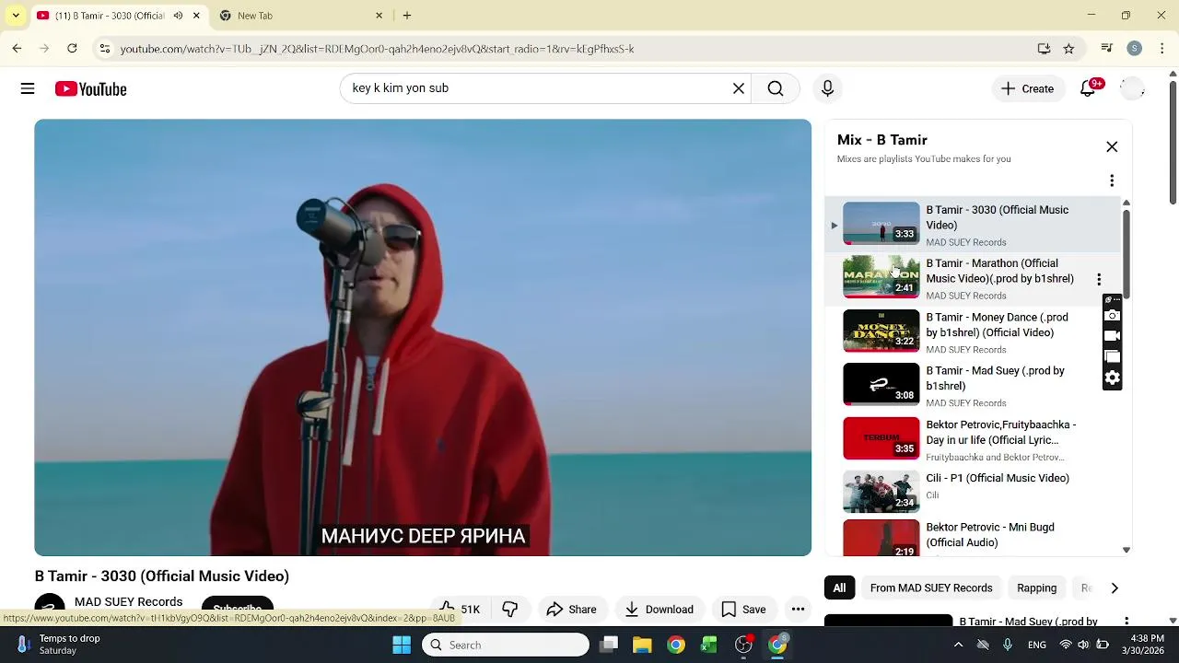The width and height of the screenshot is (1179, 663).
Task: Click the address bar URL
Action: tap(377, 49)
